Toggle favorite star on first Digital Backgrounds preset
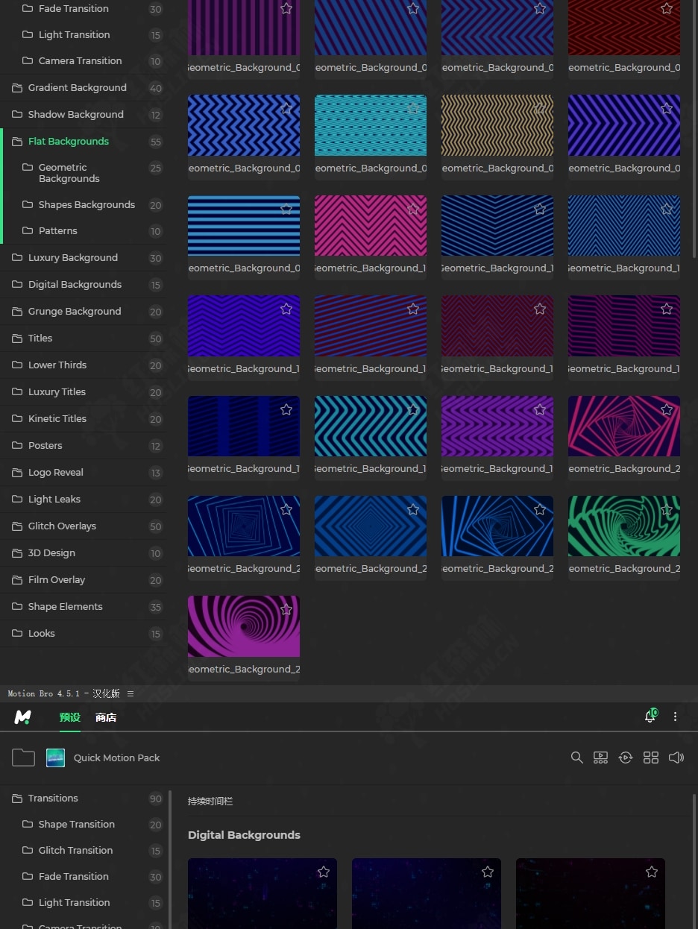The height and width of the screenshot is (929, 698). [324, 872]
